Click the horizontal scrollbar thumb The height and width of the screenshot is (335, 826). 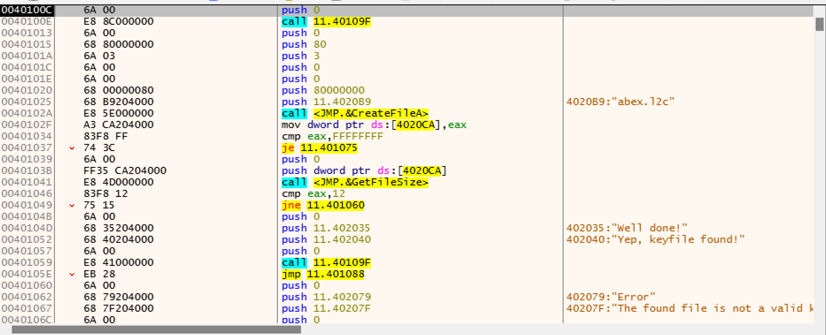click(x=156, y=329)
